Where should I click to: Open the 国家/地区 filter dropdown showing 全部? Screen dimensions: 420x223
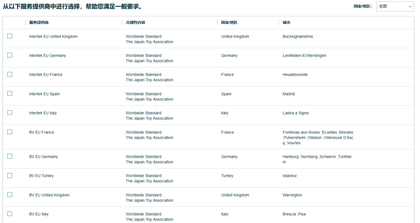click(x=395, y=6)
